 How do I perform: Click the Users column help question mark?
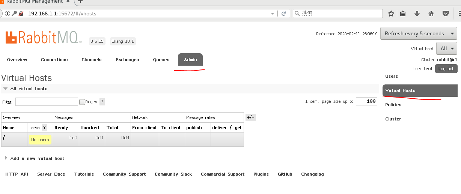(45, 128)
